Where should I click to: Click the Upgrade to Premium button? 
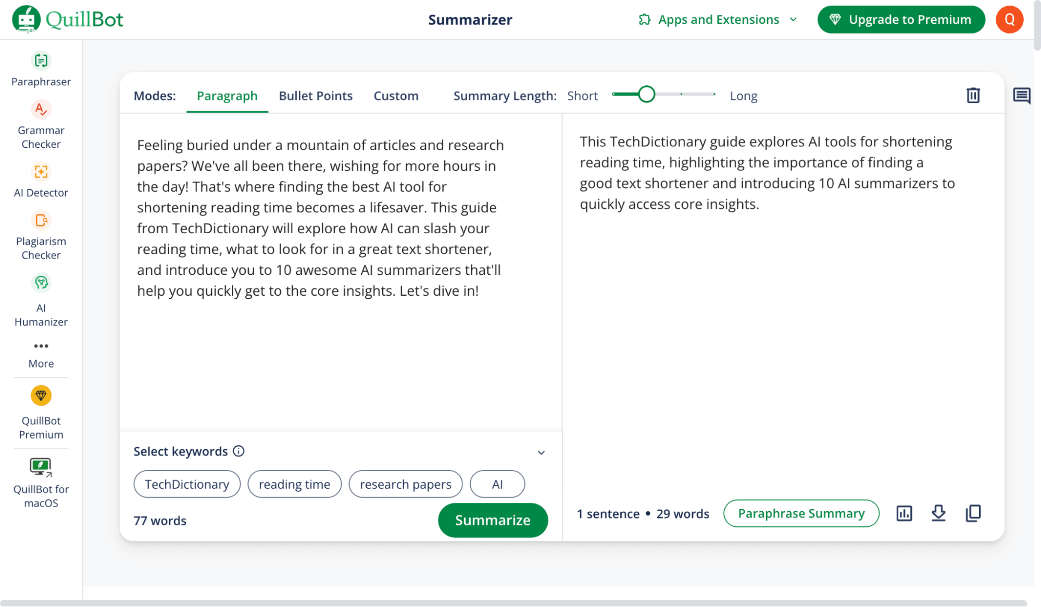(x=901, y=20)
